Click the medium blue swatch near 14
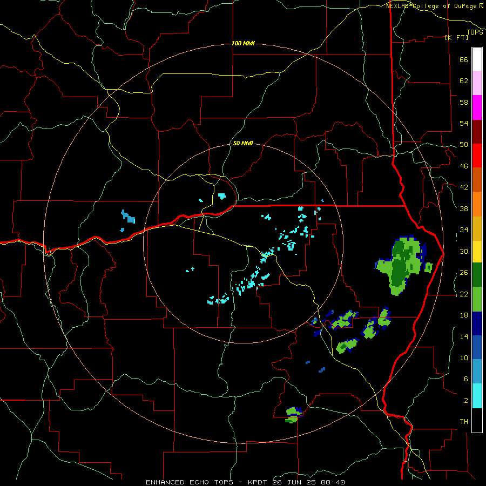This screenshot has width=486, height=486. tap(477, 347)
